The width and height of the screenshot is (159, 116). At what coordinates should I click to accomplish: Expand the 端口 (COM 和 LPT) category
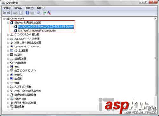pos(8,71)
